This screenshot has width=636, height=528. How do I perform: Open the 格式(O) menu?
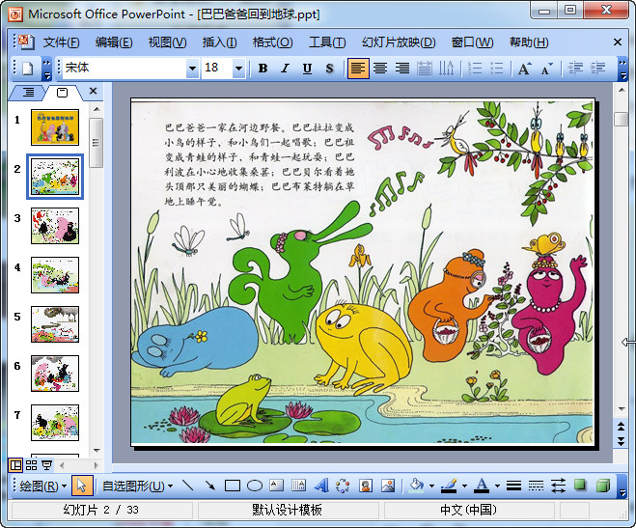tap(272, 42)
